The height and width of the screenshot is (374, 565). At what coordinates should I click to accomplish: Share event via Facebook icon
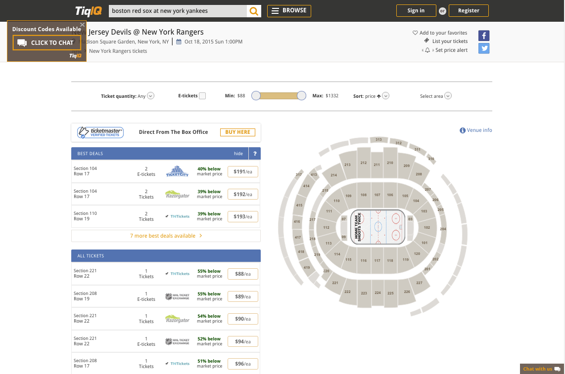pyautogui.click(x=484, y=36)
